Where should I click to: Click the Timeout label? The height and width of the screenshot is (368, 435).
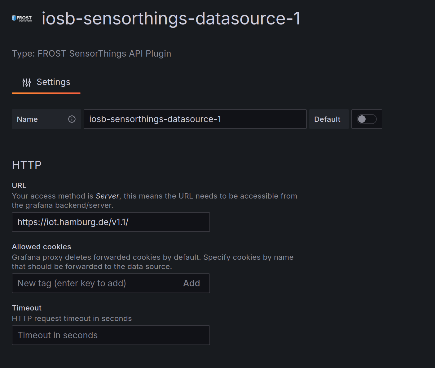click(x=27, y=308)
